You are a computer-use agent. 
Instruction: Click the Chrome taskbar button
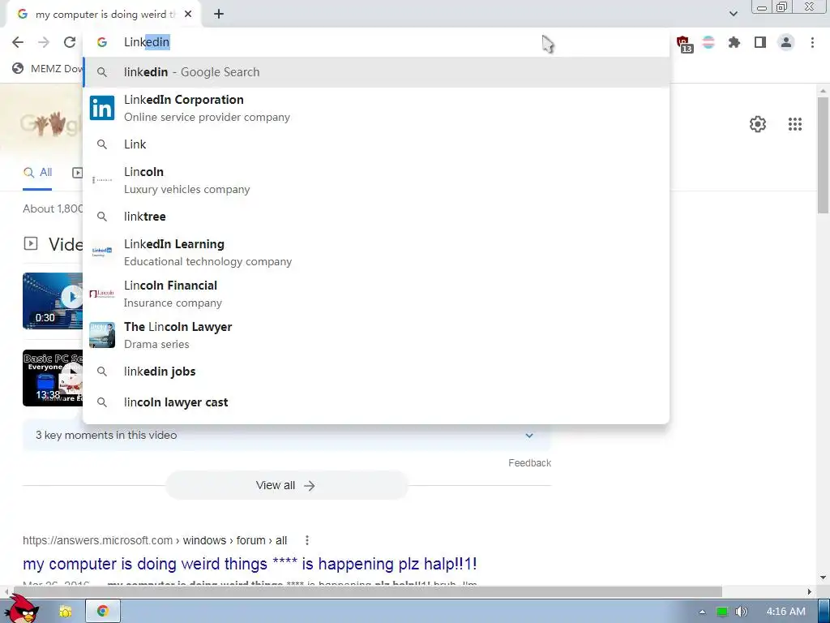103,612
